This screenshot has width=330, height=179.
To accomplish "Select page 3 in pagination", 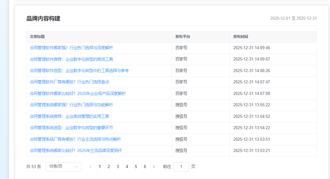I will click(x=118, y=166).
